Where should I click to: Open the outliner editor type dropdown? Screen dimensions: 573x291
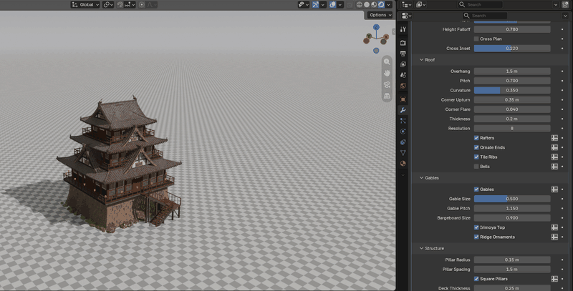pyautogui.click(x=406, y=5)
